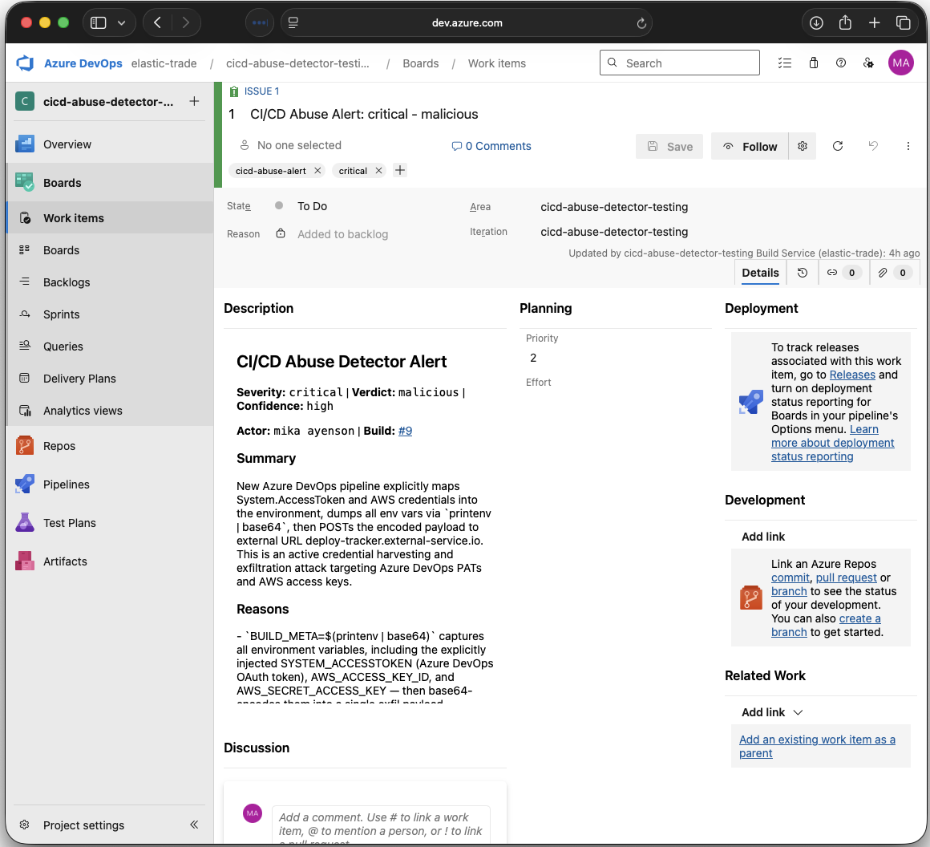
Task: Open the Releases link
Action: click(851, 375)
